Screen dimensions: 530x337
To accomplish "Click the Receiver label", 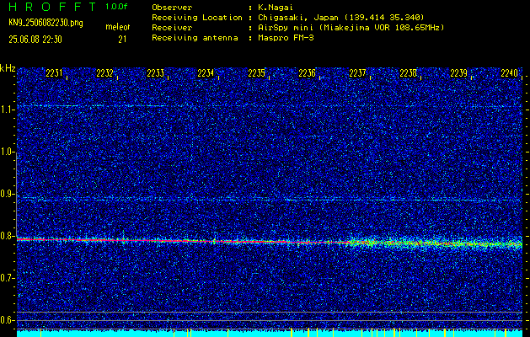I will (172, 28).
